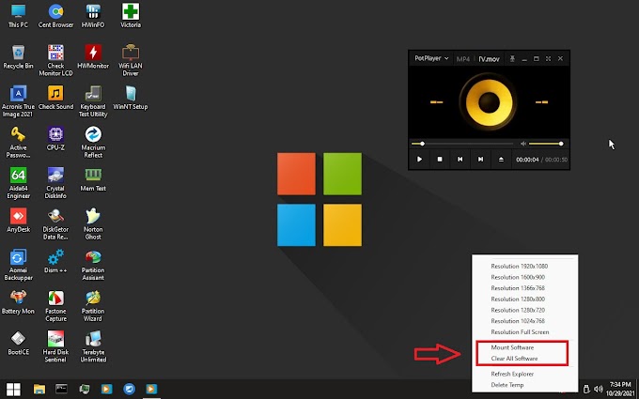
Task: Launch Aida64 Engineer shortcut
Action: (x=18, y=183)
